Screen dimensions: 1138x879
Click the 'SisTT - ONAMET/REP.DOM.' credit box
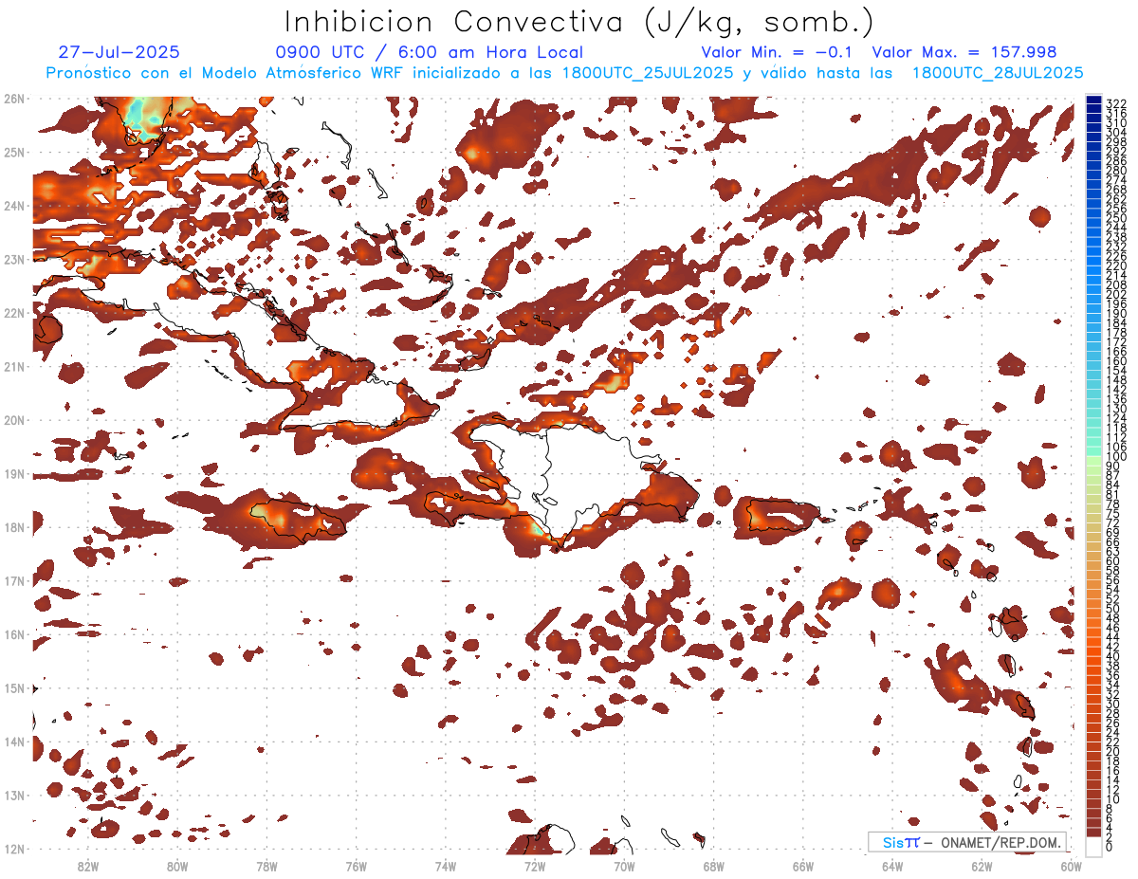click(x=967, y=842)
